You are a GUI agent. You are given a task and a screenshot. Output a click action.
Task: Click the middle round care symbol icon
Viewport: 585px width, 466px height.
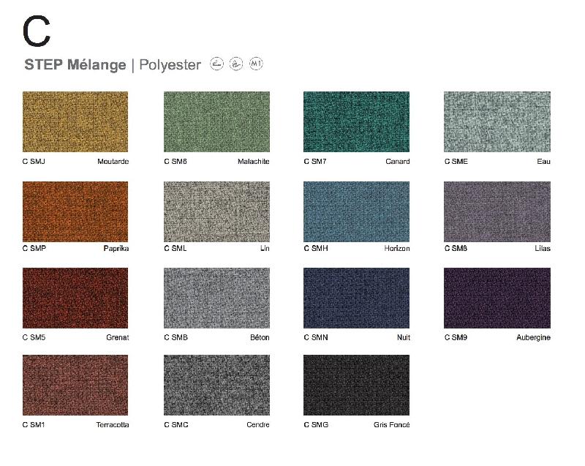tap(235, 64)
